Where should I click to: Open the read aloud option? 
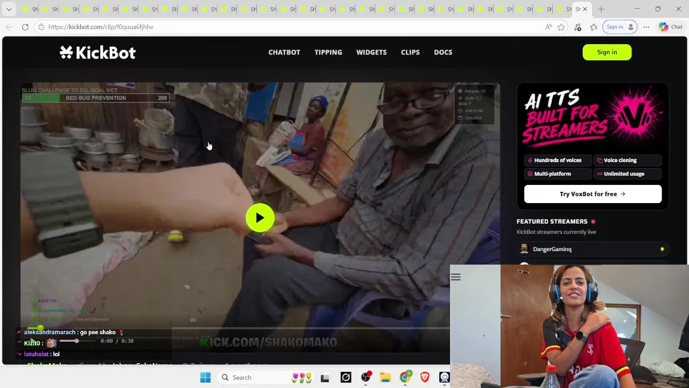click(548, 27)
